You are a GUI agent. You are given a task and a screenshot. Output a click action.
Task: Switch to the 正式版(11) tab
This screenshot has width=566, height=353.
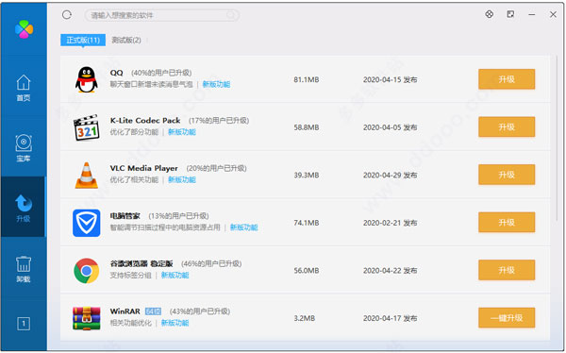(83, 40)
